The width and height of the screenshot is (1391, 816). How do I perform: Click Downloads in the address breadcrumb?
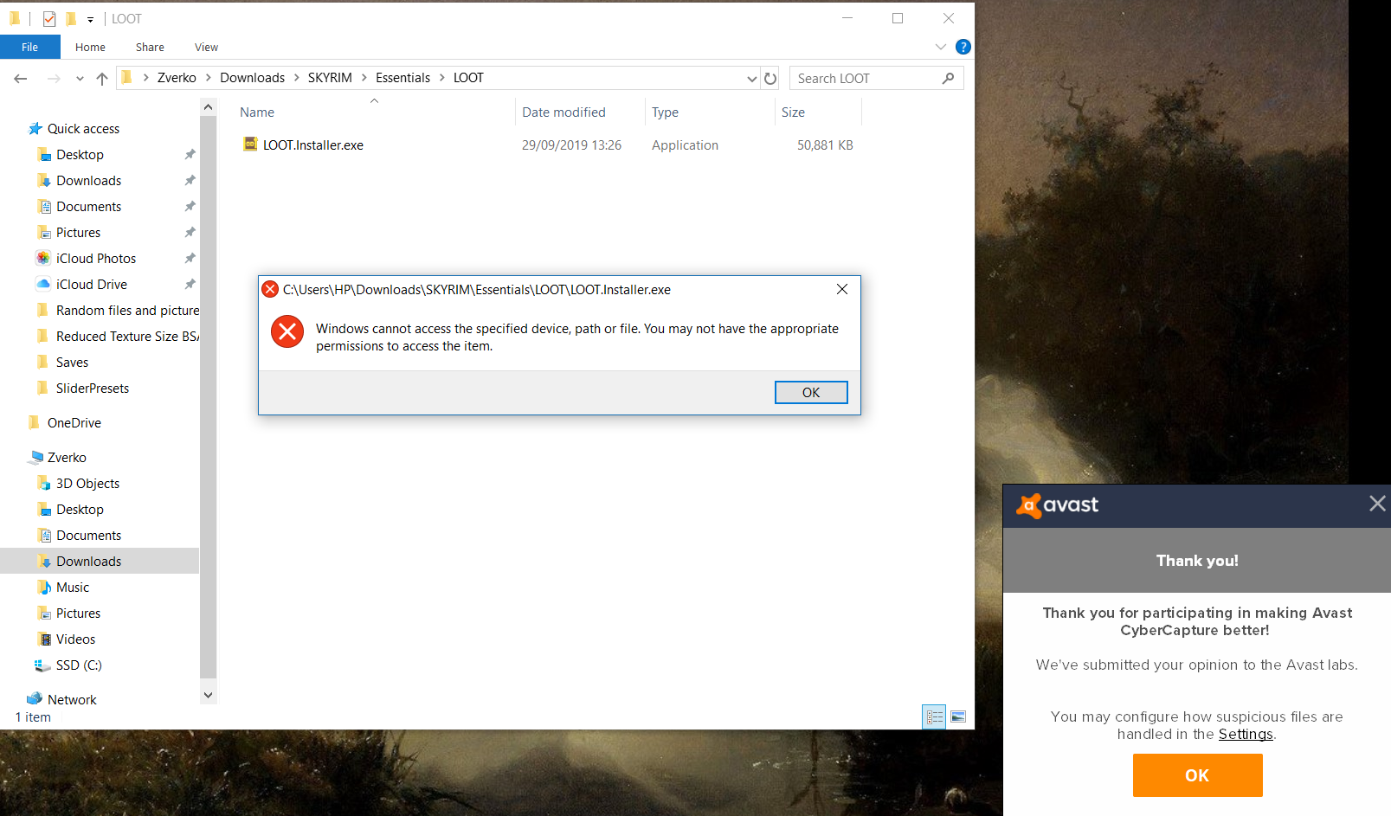pos(252,78)
